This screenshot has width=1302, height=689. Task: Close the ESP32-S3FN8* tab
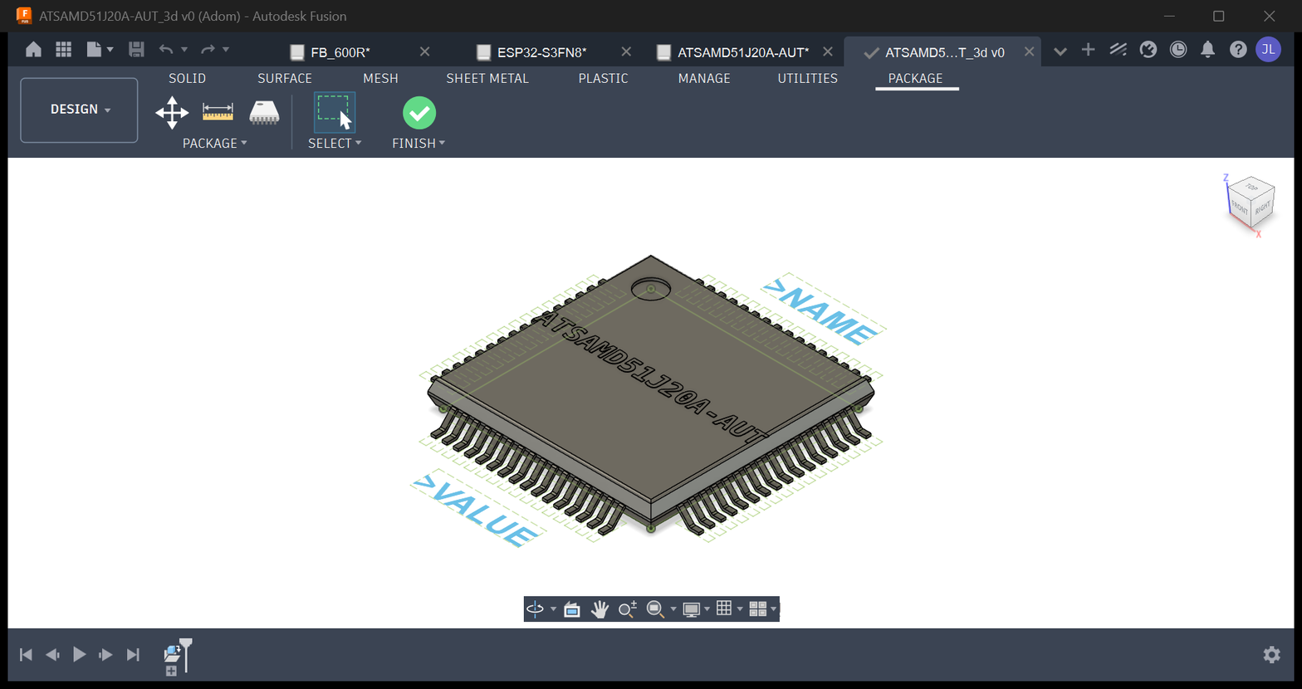[x=626, y=51]
